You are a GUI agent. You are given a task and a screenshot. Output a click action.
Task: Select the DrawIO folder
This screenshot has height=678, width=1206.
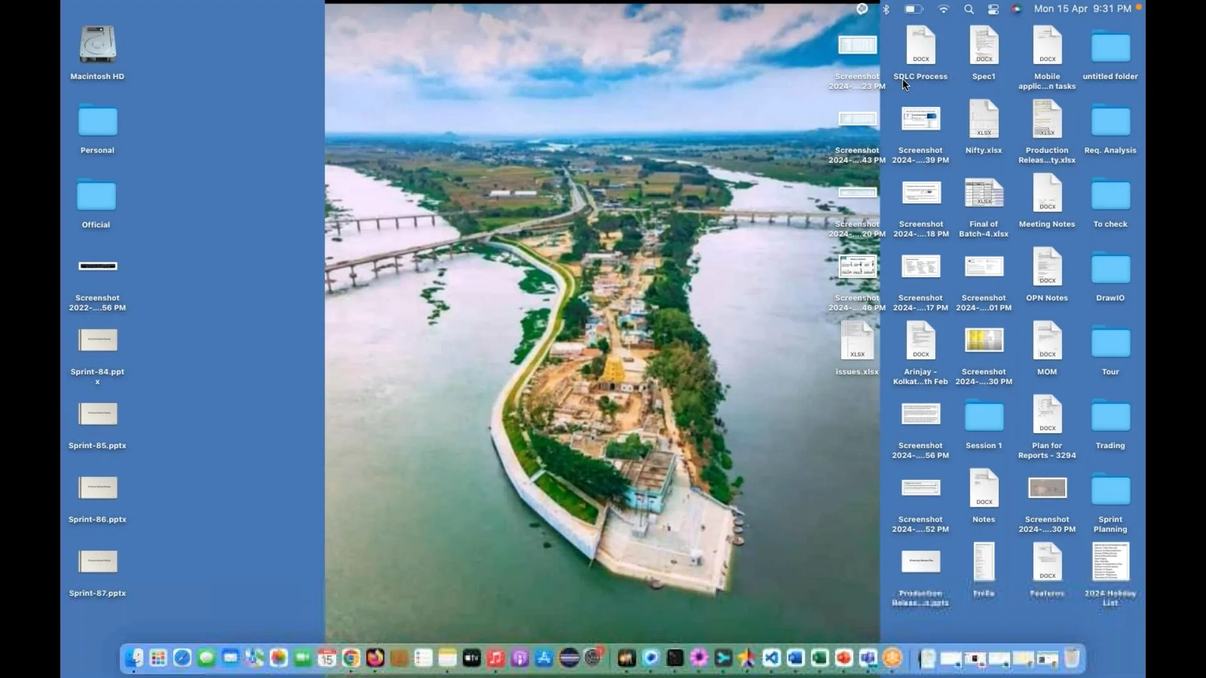click(x=1110, y=276)
